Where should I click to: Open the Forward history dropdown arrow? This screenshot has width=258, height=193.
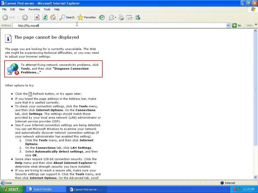tap(31, 17)
